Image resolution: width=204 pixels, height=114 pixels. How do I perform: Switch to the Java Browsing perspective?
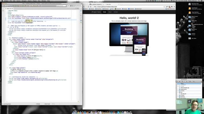click(x=78, y=6)
